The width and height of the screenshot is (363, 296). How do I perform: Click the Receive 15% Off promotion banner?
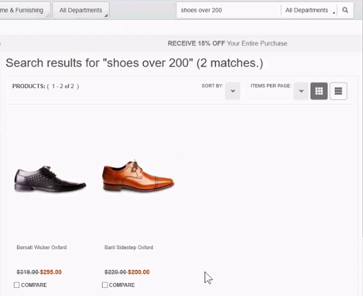(227, 43)
